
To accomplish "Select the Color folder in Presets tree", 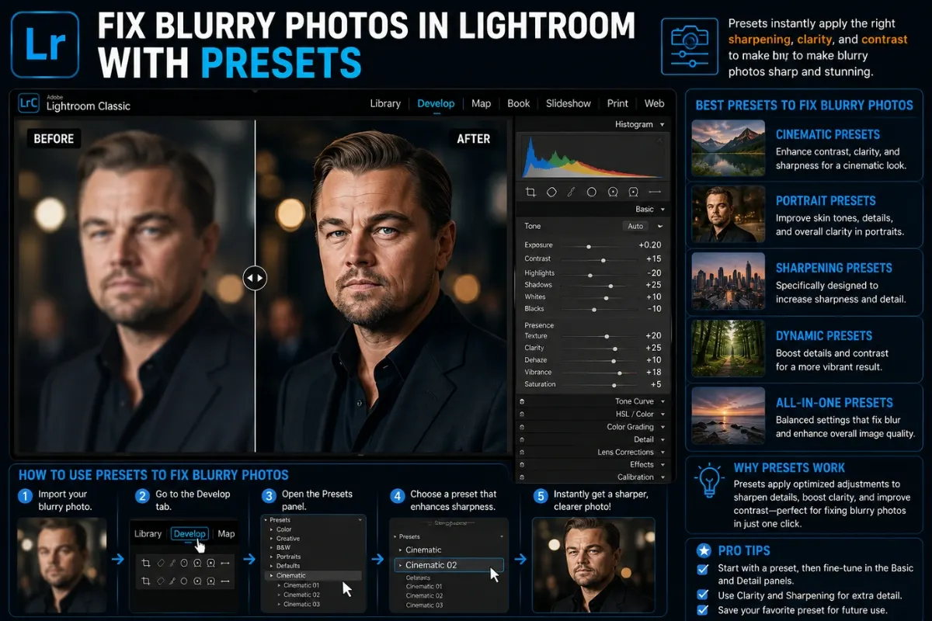I will [284, 529].
